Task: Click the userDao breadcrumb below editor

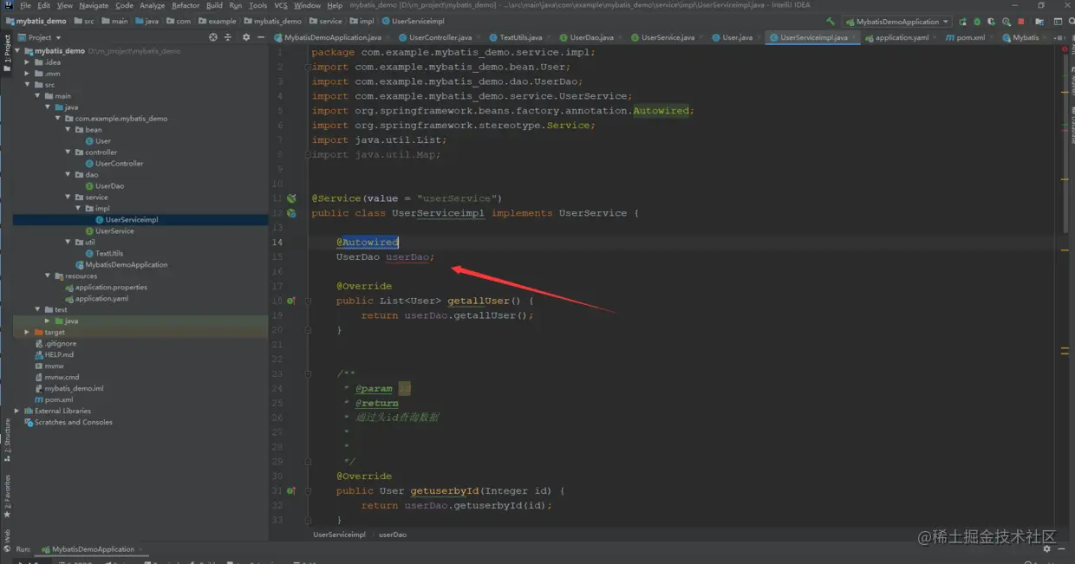Action: 393,535
